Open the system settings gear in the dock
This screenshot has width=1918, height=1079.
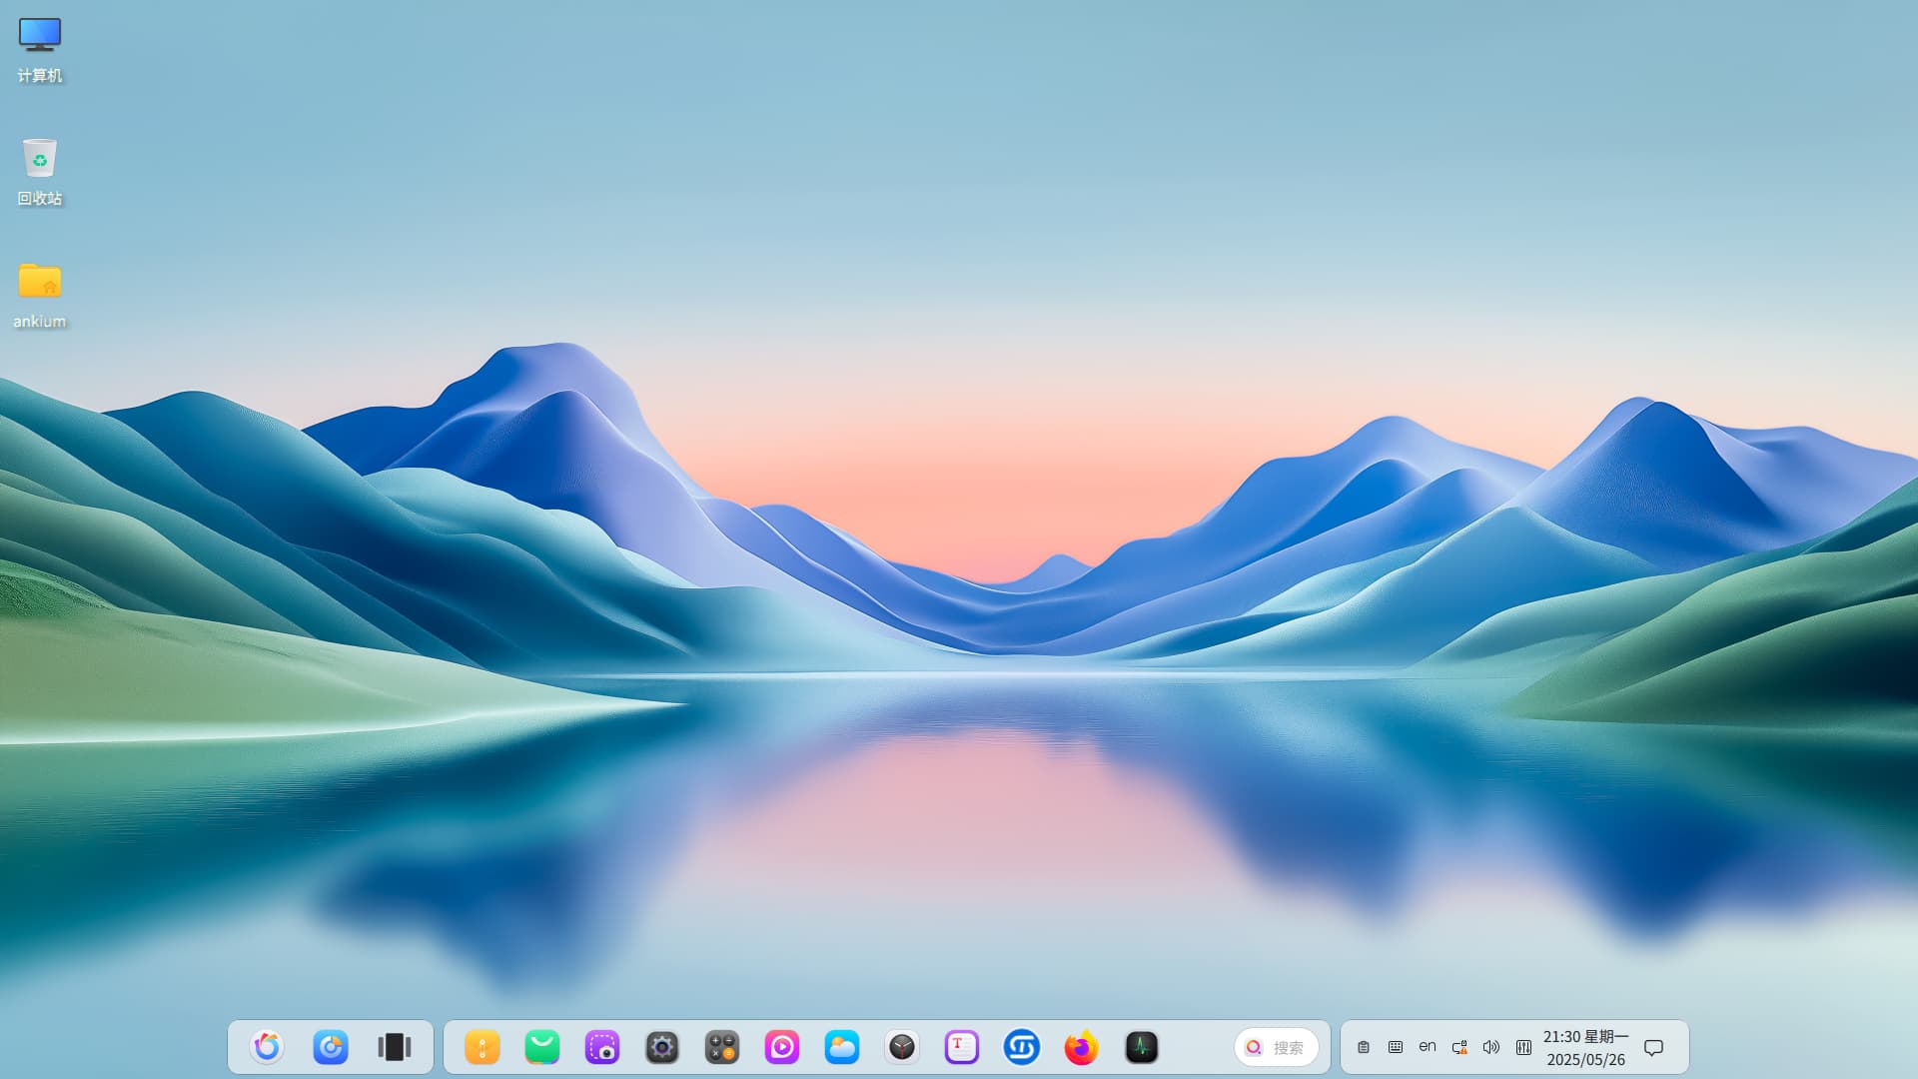[662, 1047]
